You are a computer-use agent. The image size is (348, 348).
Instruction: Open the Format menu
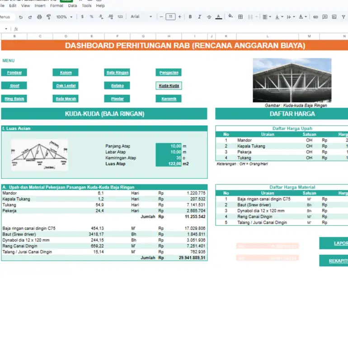tap(56, 5)
